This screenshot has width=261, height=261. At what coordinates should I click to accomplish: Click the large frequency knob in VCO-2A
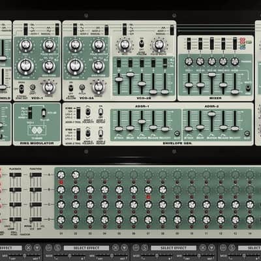75,67
